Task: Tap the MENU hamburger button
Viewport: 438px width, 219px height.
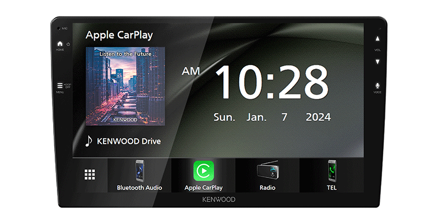Action: point(59,86)
